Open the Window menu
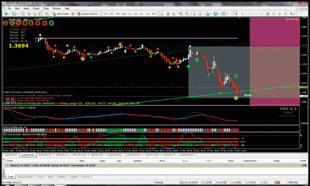The height and width of the screenshot is (186, 310). [57, 8]
